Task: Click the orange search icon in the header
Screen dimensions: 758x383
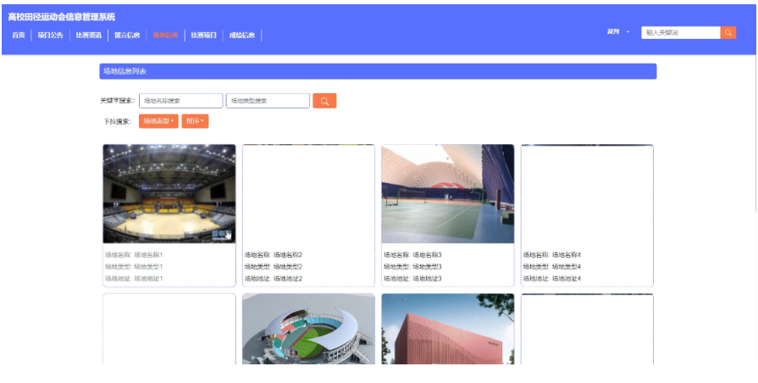Action: (728, 32)
